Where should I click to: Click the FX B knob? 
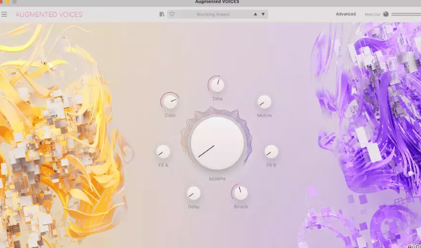pyautogui.click(x=271, y=152)
